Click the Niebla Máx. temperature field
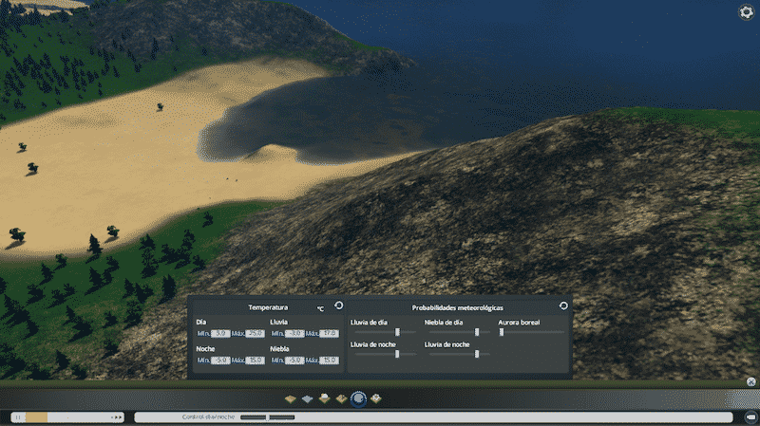760x426 pixels. click(329, 361)
